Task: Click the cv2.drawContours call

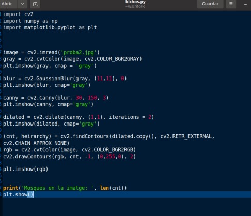Action: point(69,157)
